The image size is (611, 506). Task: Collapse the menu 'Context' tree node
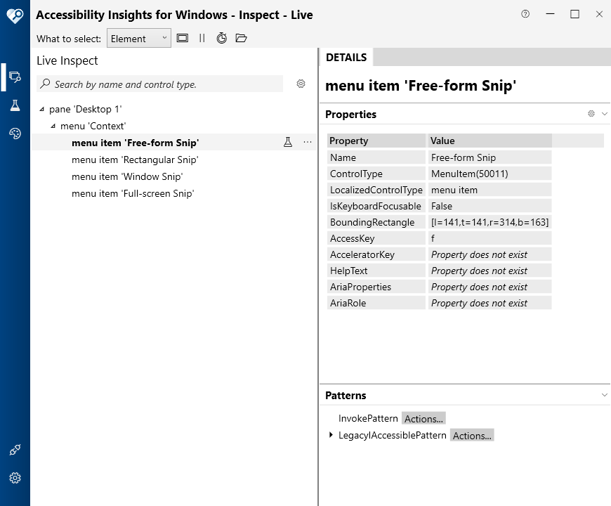[x=53, y=126]
